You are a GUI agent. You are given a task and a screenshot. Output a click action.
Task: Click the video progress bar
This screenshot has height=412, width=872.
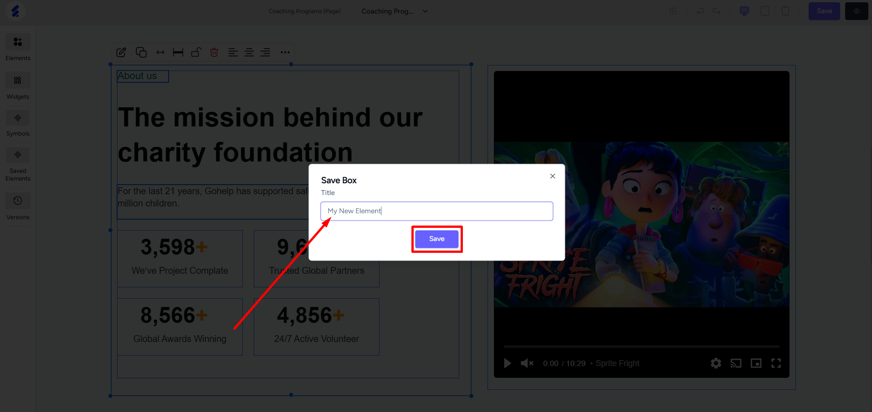point(641,347)
